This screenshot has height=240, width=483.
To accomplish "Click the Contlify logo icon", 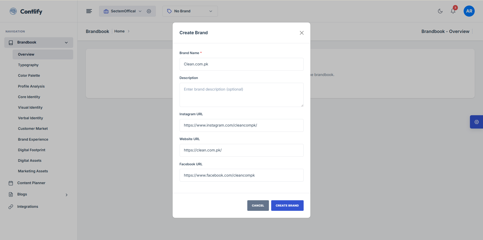I will click(x=13, y=11).
